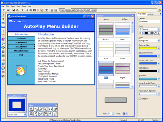Cut selection with the scissors icon
Screen dimensions: 163x122
(27, 10)
